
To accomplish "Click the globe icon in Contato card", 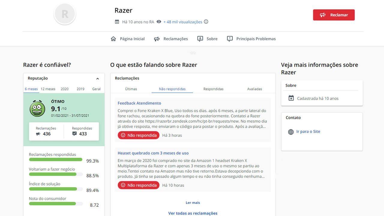I will tap(291, 132).
